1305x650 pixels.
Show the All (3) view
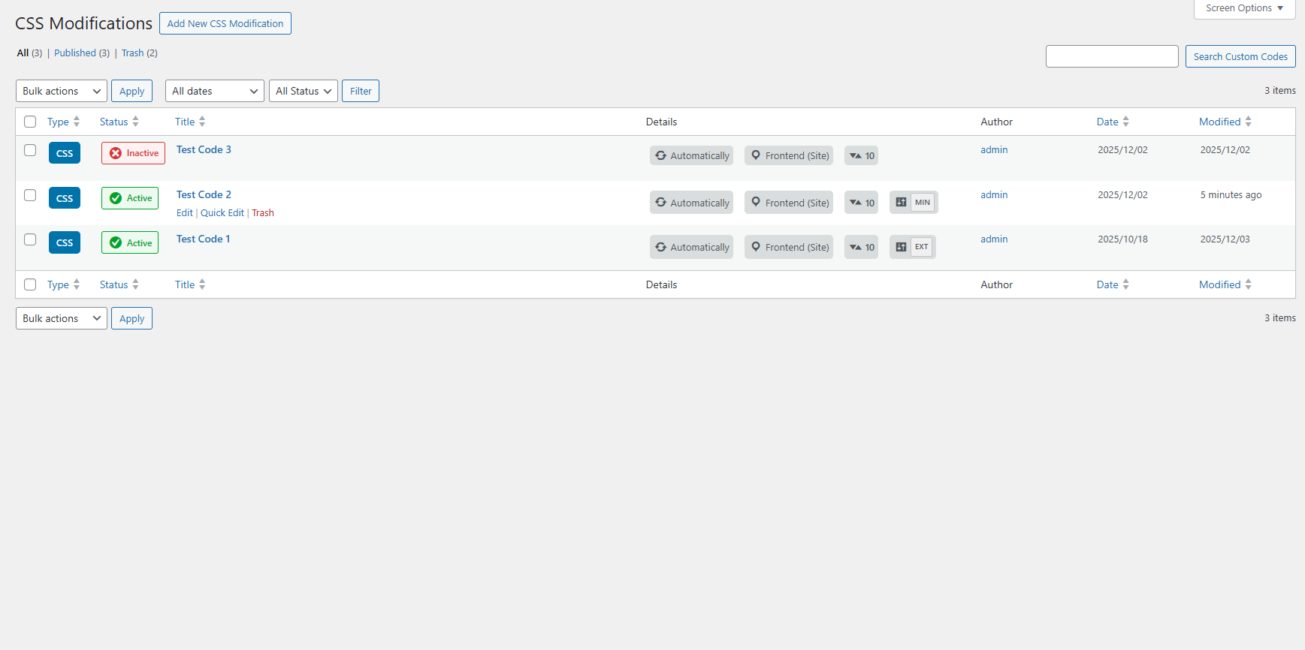pos(29,53)
